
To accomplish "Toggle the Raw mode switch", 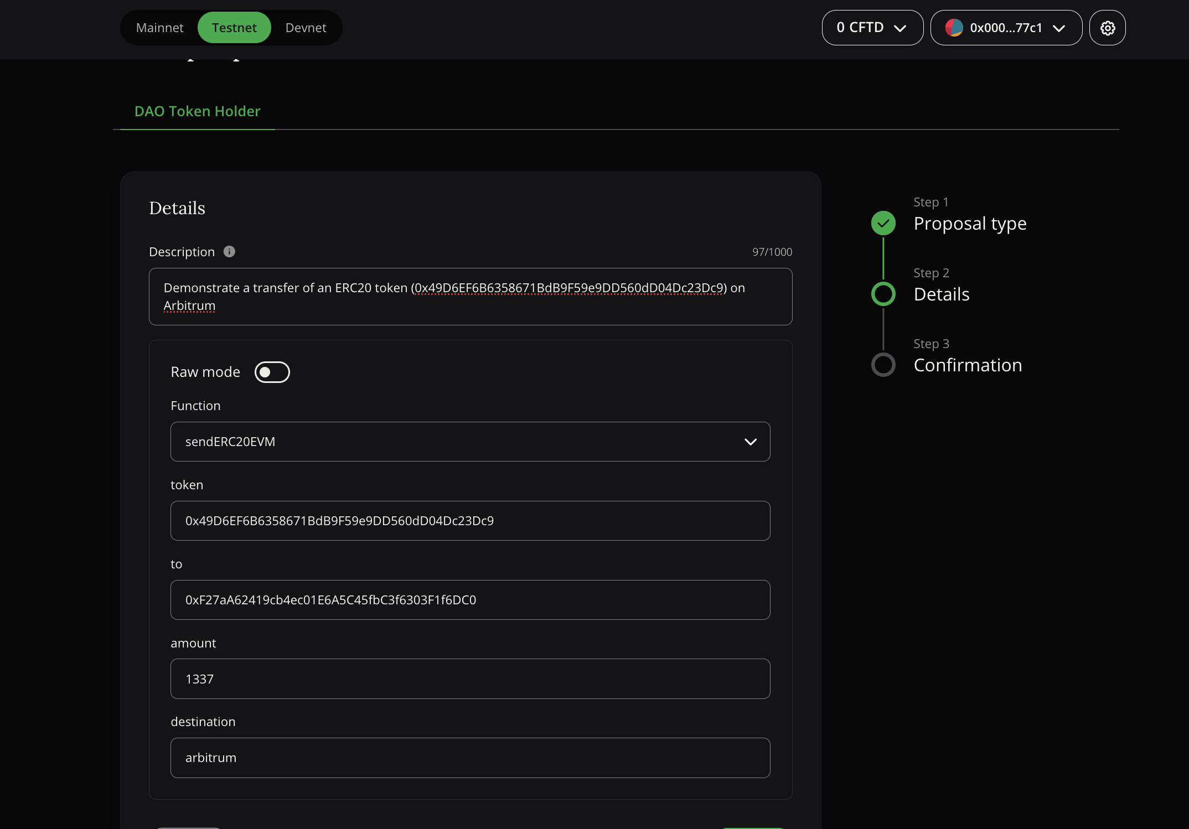I will pyautogui.click(x=271, y=372).
